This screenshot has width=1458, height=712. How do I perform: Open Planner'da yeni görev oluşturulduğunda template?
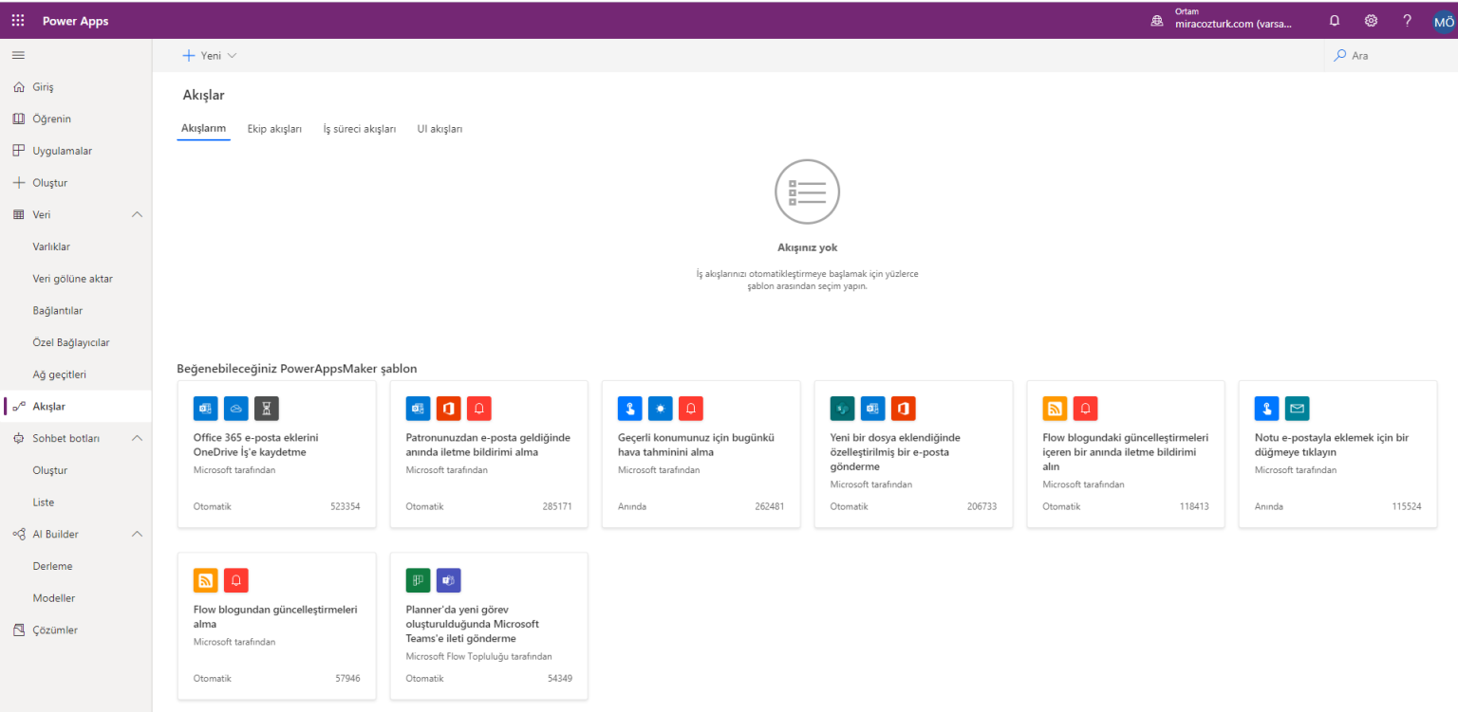489,626
